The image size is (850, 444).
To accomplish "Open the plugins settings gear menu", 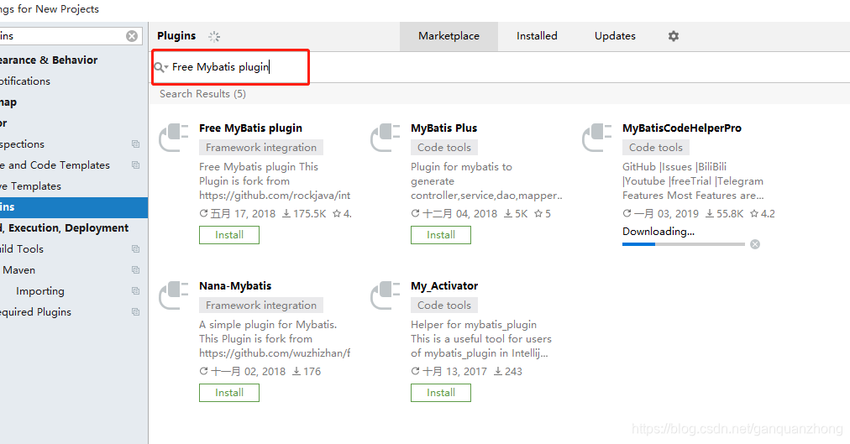I will [x=674, y=36].
